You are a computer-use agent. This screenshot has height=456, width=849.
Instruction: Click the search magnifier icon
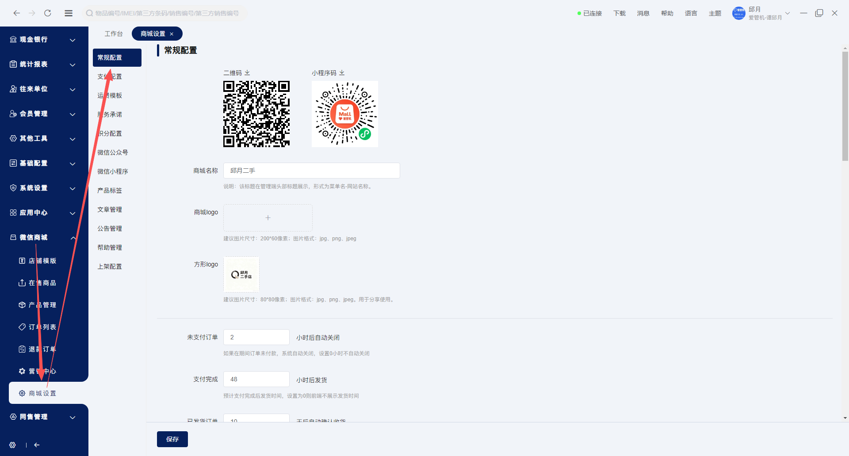pos(89,13)
